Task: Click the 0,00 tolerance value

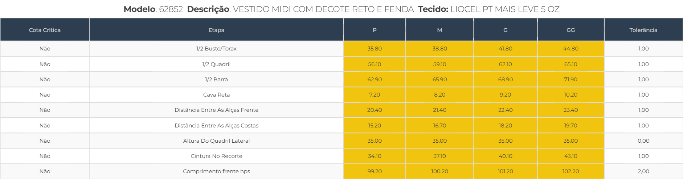Action: pos(643,141)
